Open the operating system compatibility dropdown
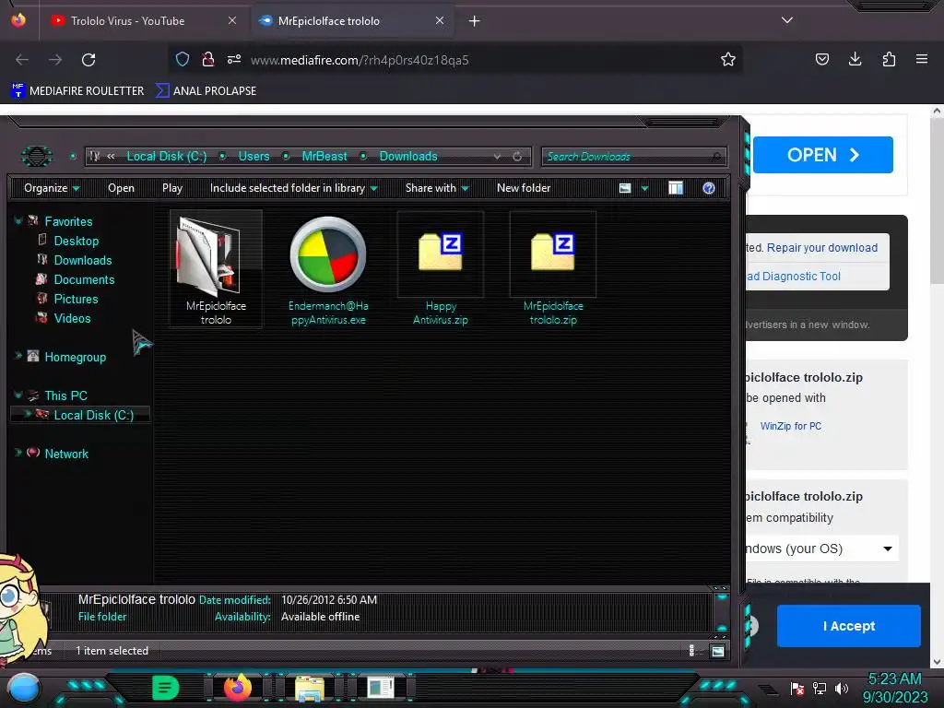 (x=821, y=549)
